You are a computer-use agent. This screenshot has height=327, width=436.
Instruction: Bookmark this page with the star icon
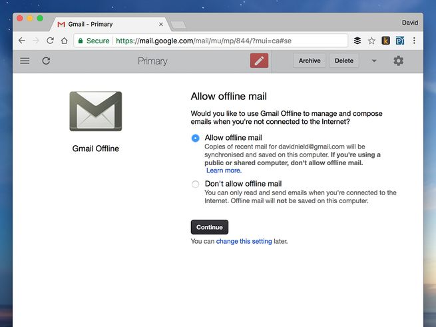[x=371, y=41]
